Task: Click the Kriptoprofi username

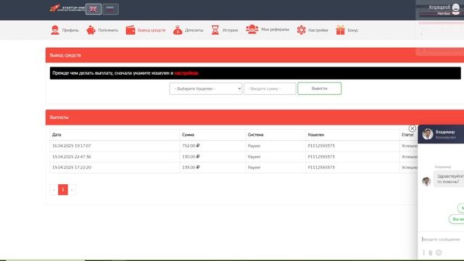Action: 439,7
